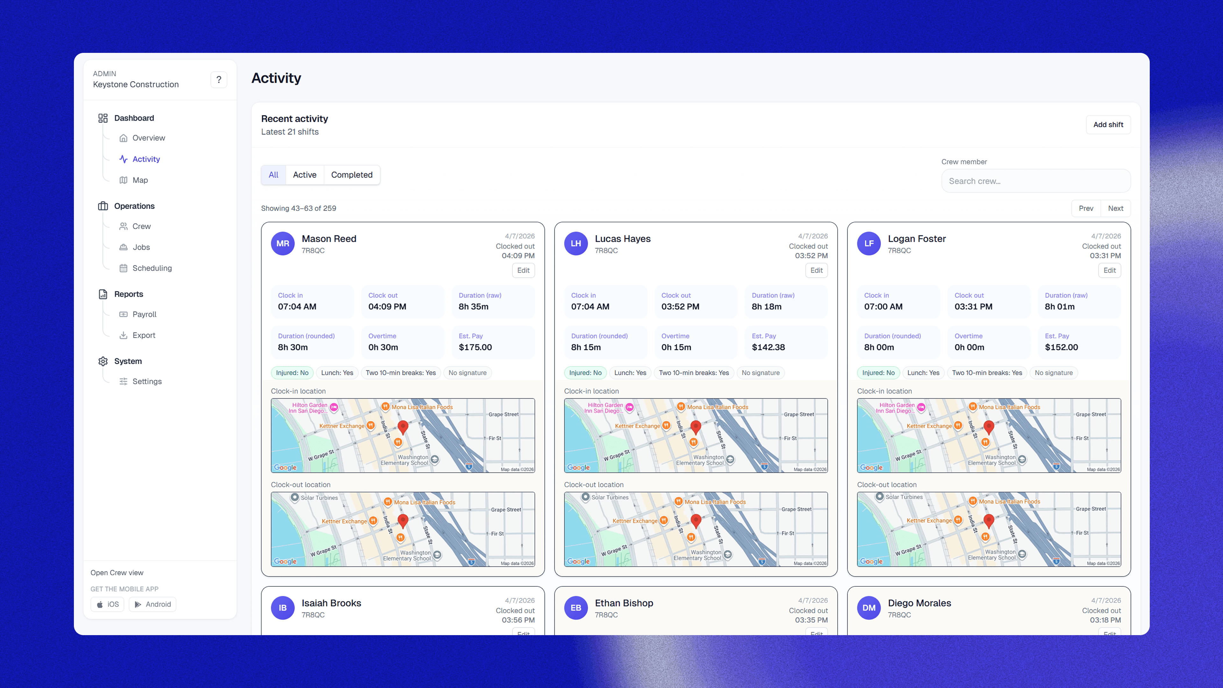Click the Add shift button
Screen dimensions: 1223x688
[x=1108, y=125]
